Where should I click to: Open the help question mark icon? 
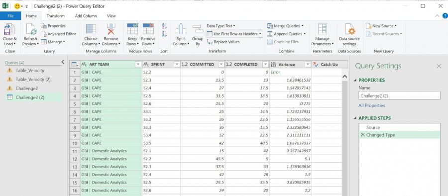click(445, 16)
